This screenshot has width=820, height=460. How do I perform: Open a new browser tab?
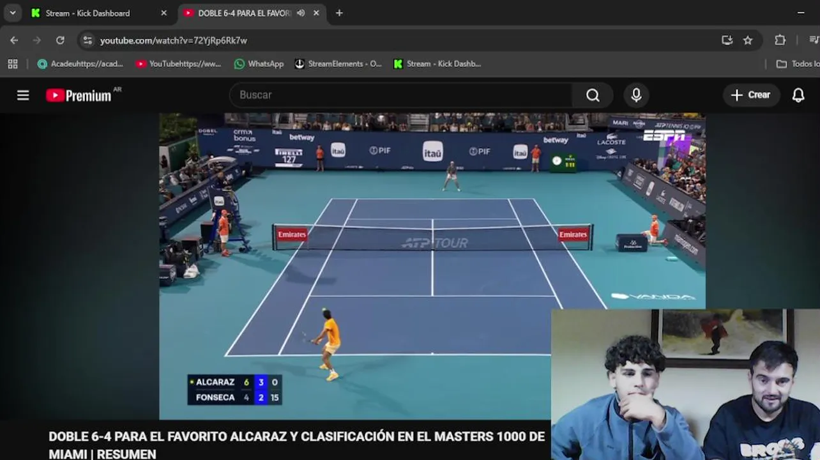(x=339, y=13)
